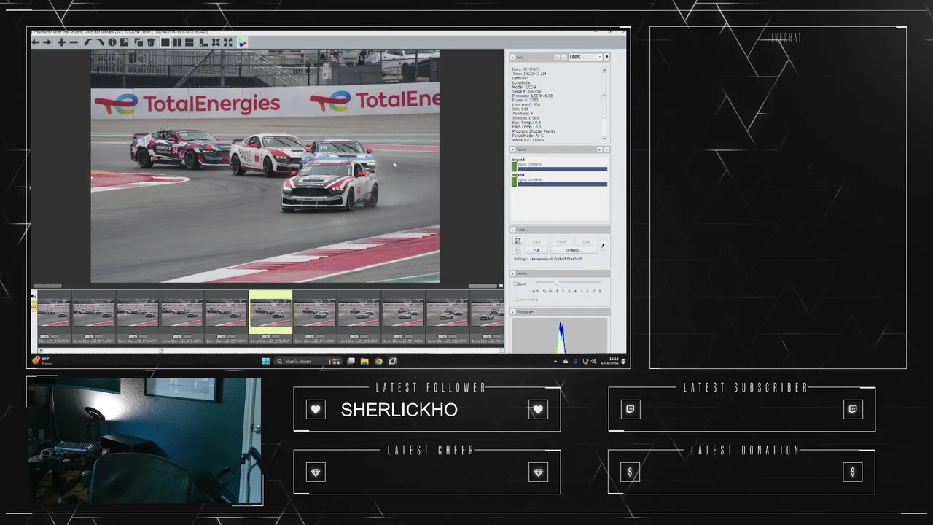This screenshot has height=525, width=933.
Task: Enable the Zoom checkbox
Action: pos(515,284)
